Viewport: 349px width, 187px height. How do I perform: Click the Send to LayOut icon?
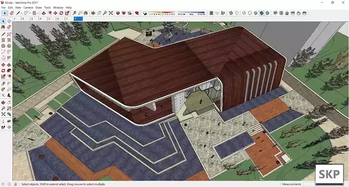pos(130,13)
